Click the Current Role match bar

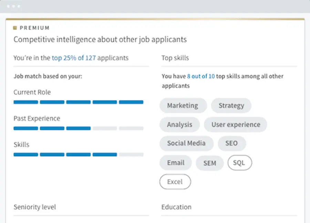point(78,102)
